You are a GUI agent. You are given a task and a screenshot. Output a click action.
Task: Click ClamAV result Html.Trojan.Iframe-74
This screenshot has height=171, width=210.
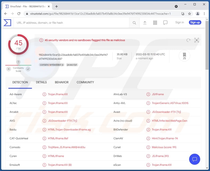[x=165, y=139]
